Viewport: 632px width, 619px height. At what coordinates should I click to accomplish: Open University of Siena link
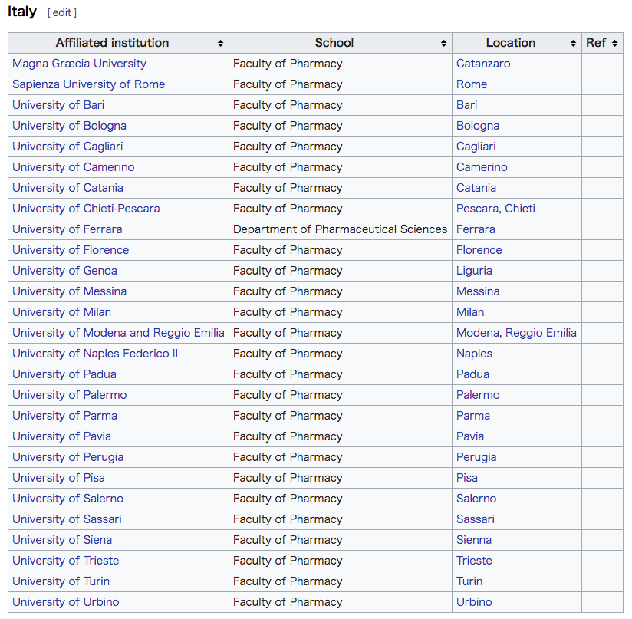(x=62, y=539)
